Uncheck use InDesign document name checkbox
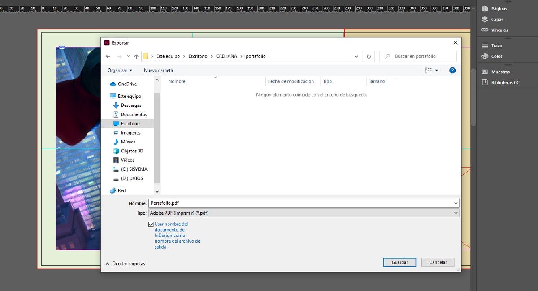Viewport: 538px width, 291px height. point(151,224)
